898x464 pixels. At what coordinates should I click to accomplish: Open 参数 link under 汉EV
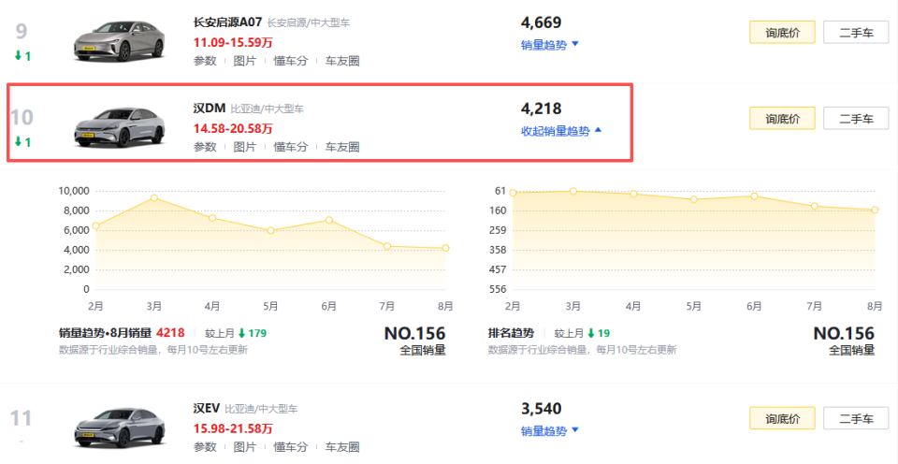(x=205, y=447)
